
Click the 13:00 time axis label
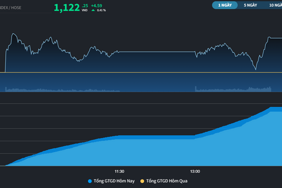tap(195, 171)
